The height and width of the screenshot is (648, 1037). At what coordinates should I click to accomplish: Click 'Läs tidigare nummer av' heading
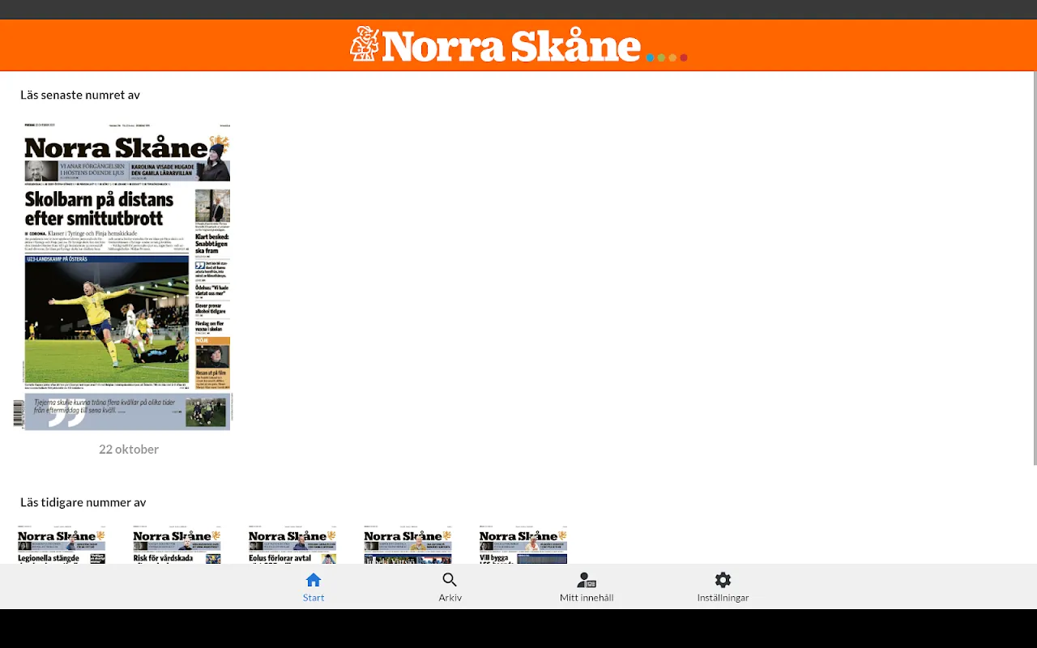83,502
